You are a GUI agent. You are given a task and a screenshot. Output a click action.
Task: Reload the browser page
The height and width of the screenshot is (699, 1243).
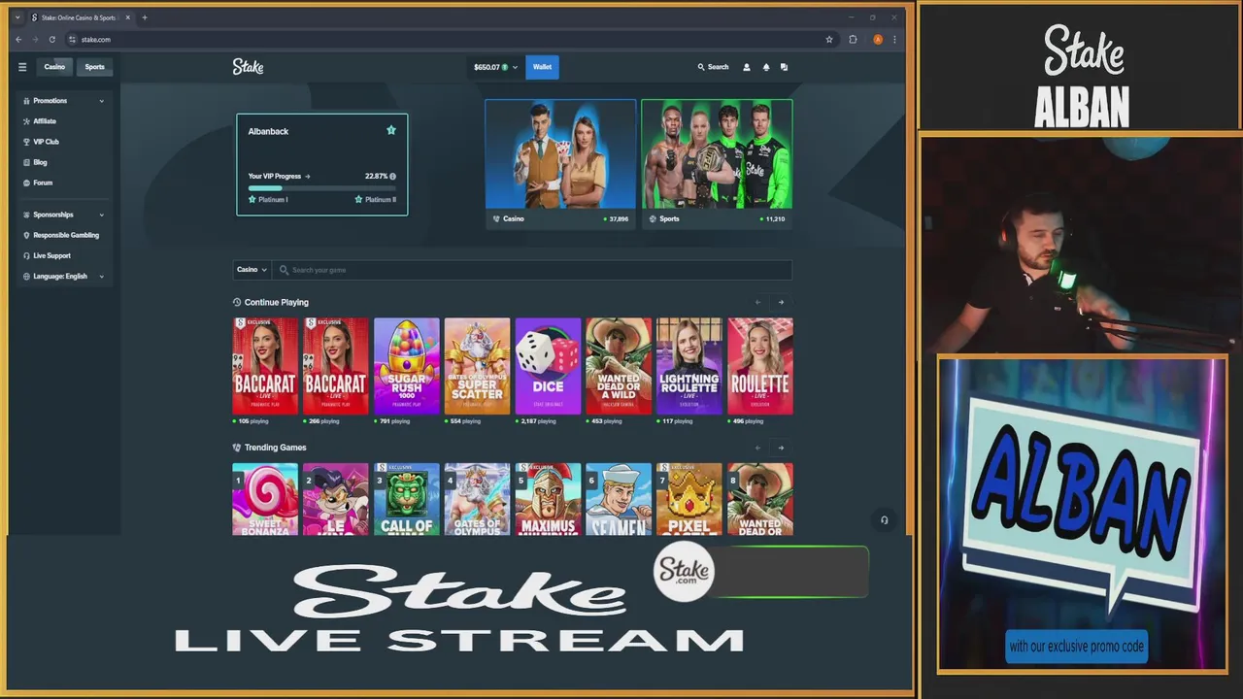[x=52, y=40]
